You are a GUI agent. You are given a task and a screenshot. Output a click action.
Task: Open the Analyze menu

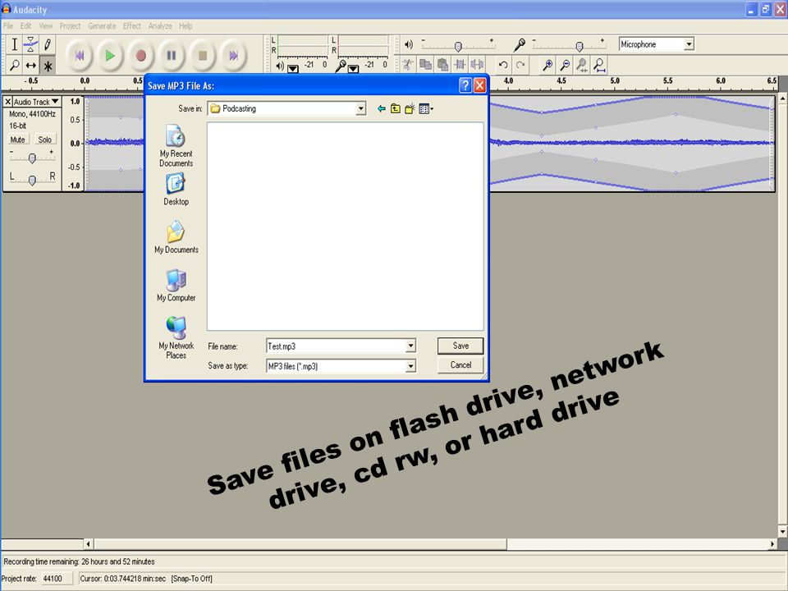(x=160, y=25)
